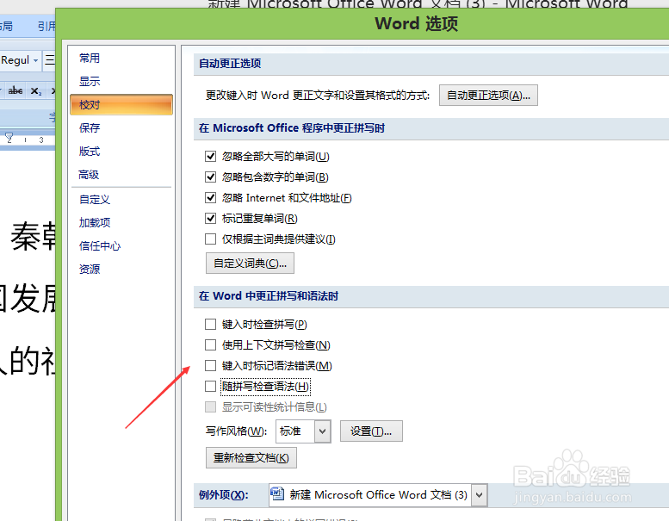Screen dimensions: 669x521
Task: Open the 加载项 options category
Action: tap(95, 222)
